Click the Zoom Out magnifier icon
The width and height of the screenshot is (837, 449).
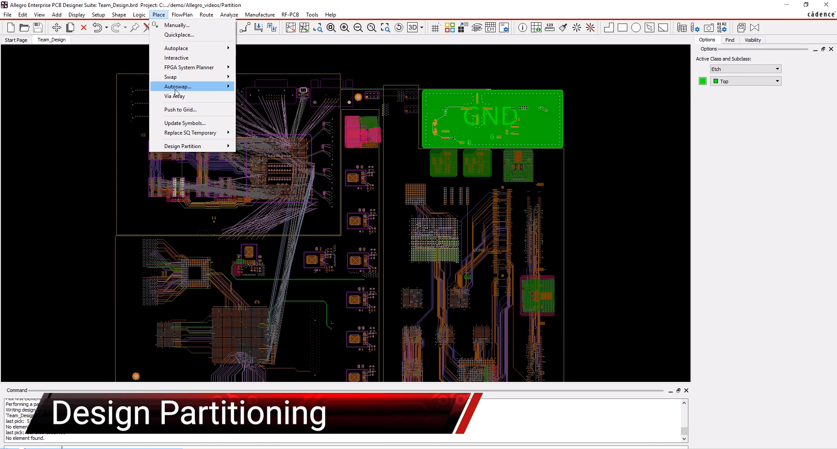pos(358,28)
